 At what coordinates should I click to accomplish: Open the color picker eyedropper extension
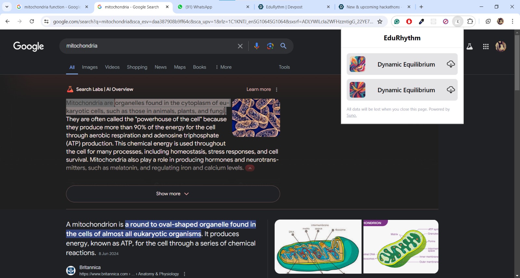(x=422, y=21)
